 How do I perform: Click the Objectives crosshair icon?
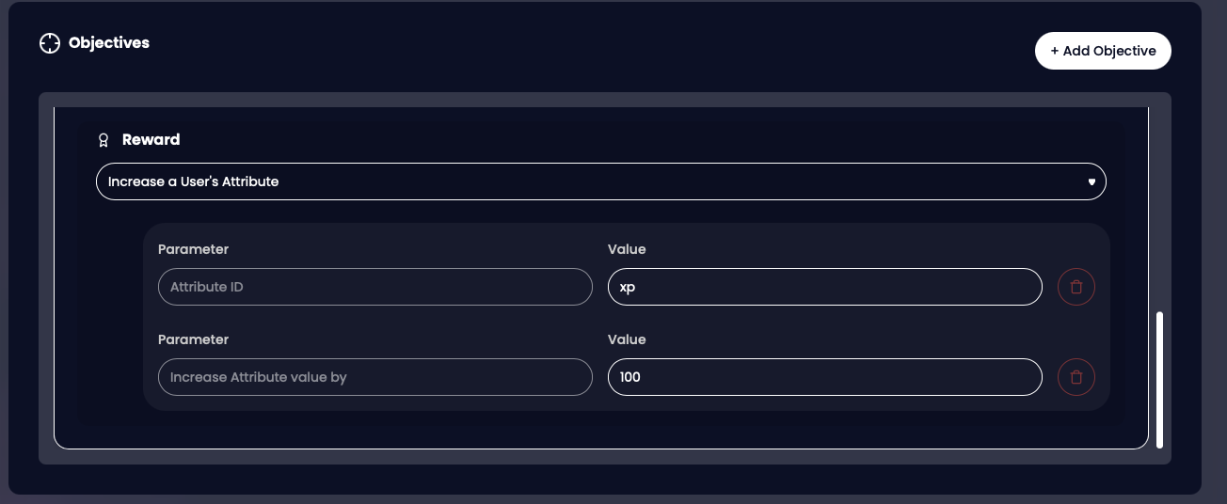[x=49, y=43]
